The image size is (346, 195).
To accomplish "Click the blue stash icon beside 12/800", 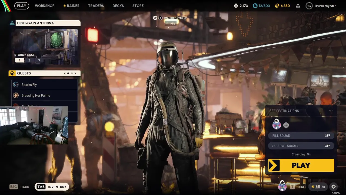I will 255,6.
